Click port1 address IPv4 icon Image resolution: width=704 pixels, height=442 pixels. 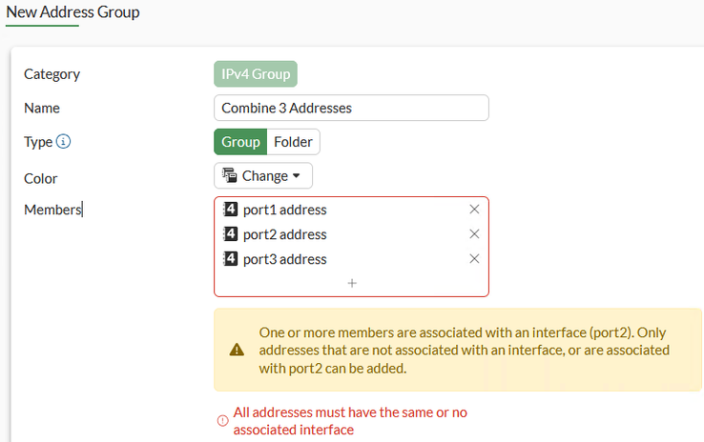coord(230,210)
